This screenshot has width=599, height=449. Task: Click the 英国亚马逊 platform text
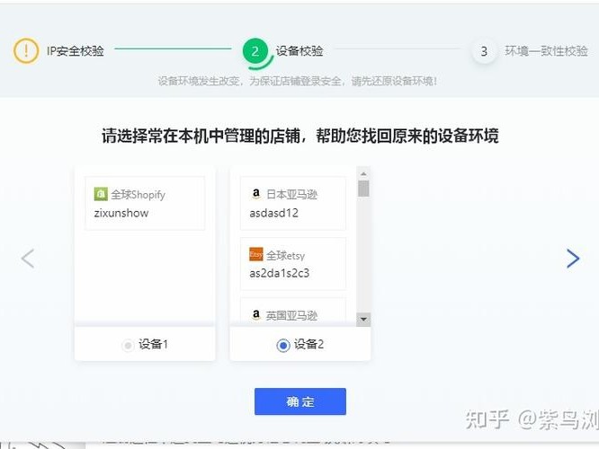point(291,315)
